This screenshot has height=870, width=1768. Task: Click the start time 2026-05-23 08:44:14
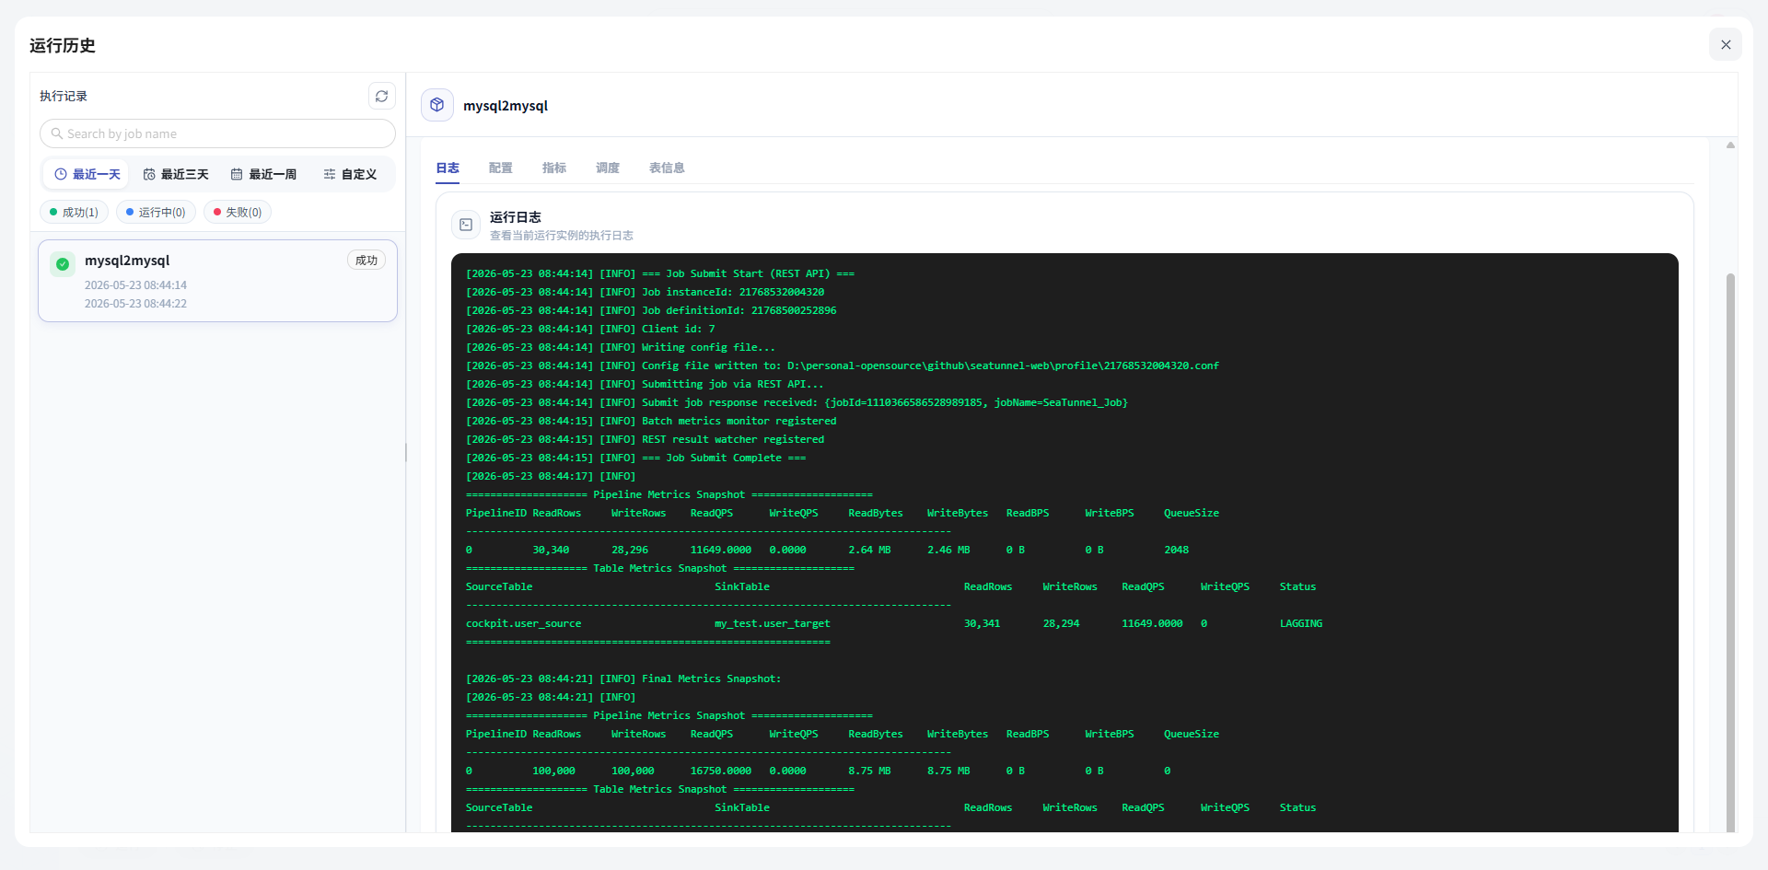click(x=136, y=285)
